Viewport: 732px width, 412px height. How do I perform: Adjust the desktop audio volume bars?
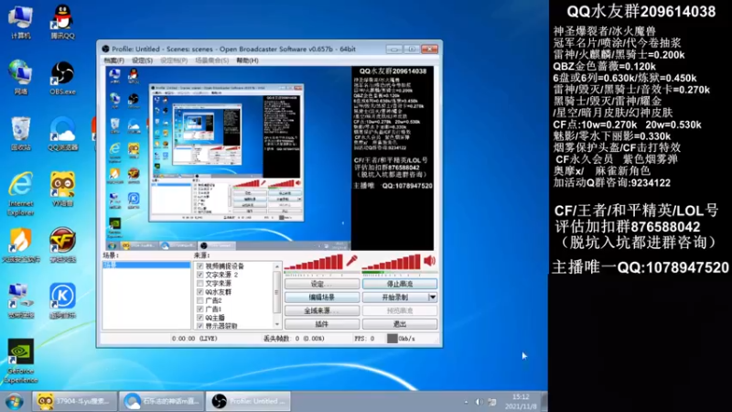[x=392, y=262]
